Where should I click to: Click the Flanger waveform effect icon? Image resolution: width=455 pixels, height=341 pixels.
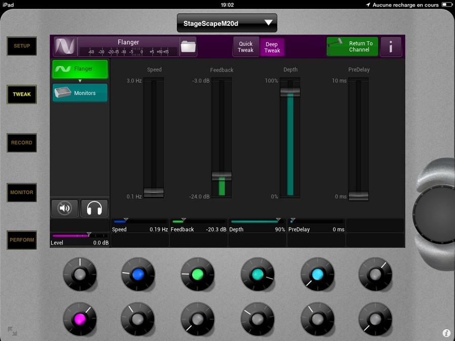[64, 47]
